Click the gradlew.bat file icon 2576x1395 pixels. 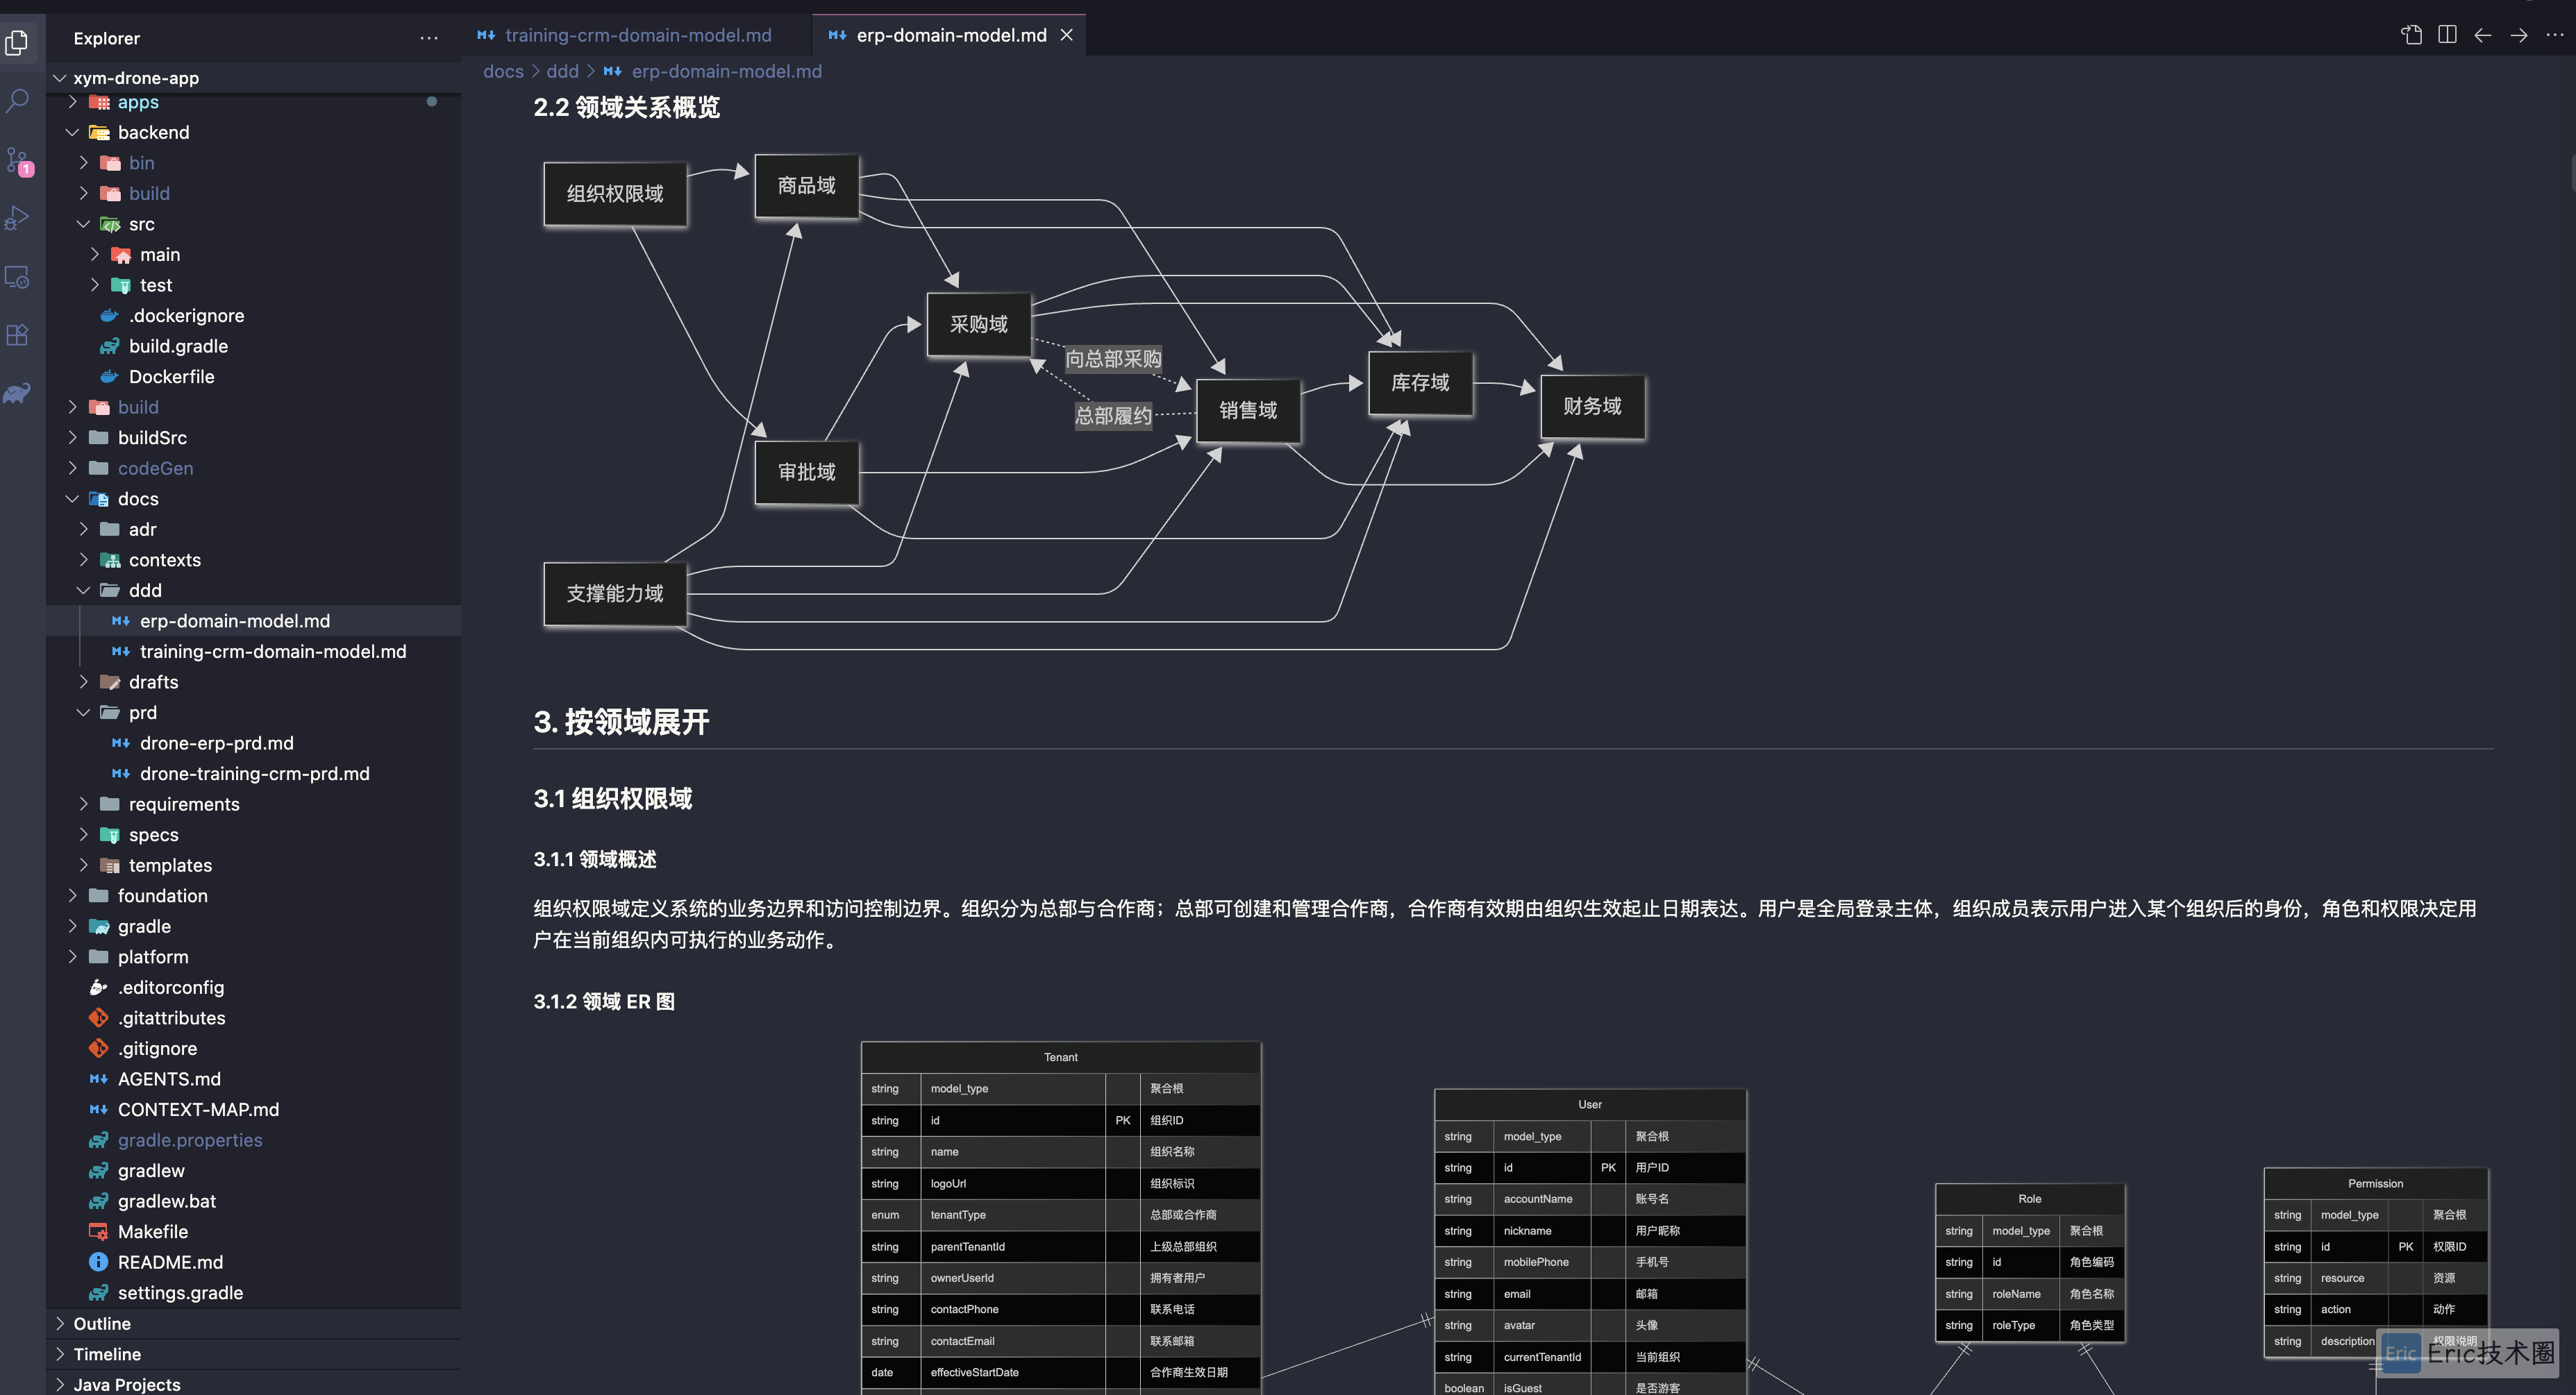tap(98, 1201)
